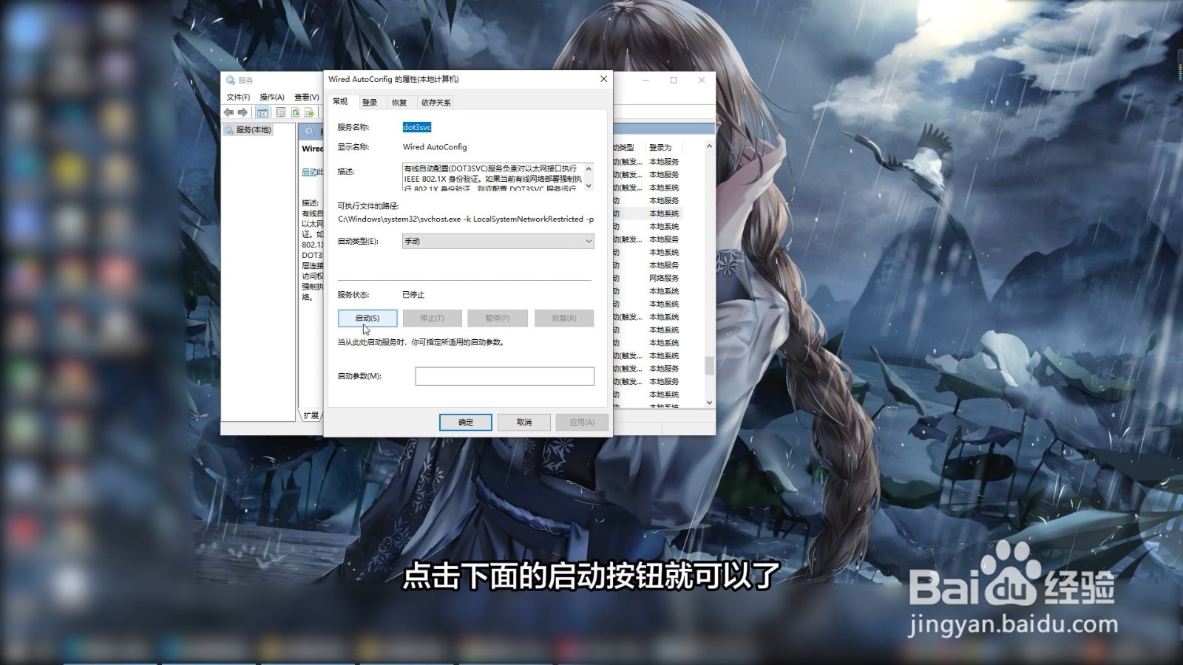Click the 应用(A) button
Viewport: 1183px width, 665px height.
pos(582,422)
